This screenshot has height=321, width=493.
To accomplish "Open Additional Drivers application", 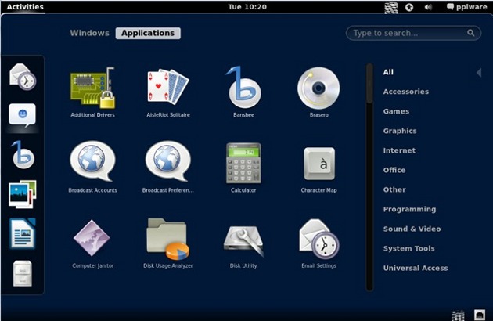I will click(92, 92).
